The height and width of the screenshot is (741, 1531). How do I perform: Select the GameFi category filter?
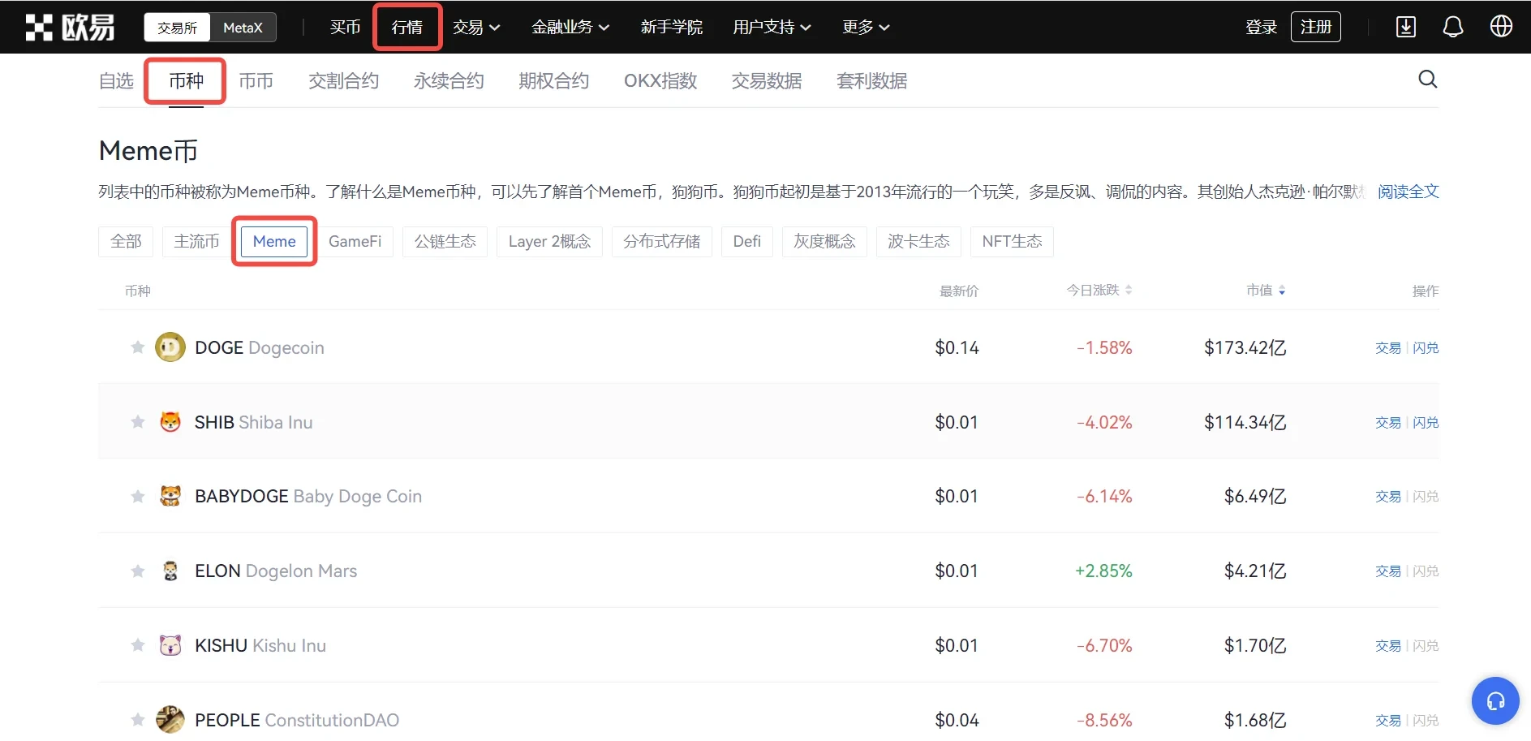coord(355,242)
